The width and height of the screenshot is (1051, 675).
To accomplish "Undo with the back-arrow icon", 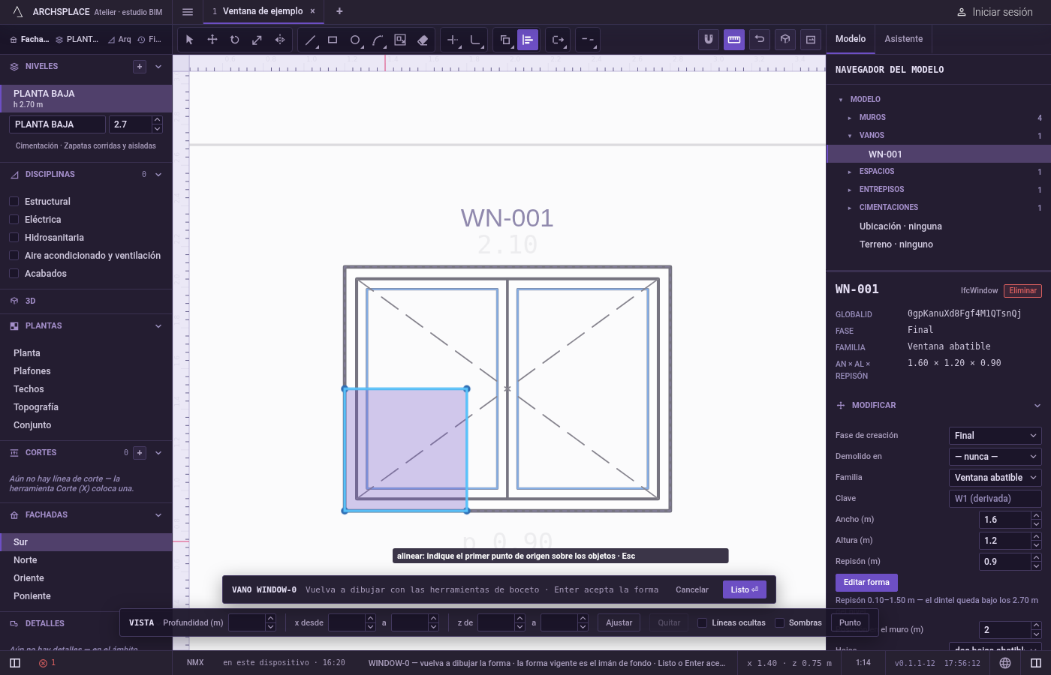I will point(760,40).
